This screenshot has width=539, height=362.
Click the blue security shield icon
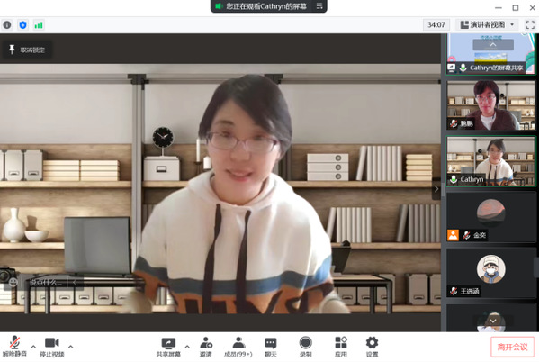[x=22, y=25]
